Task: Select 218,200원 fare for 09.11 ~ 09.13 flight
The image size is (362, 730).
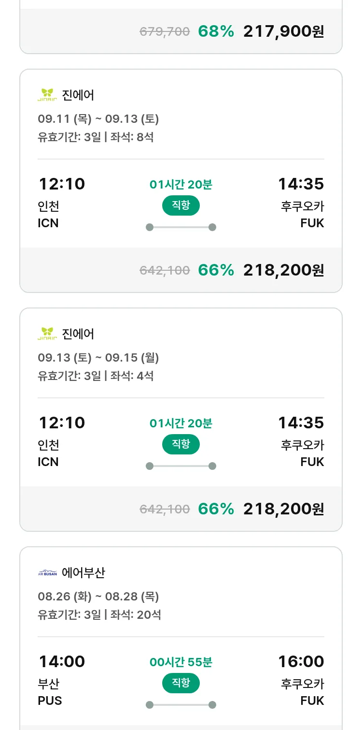Action: (283, 270)
